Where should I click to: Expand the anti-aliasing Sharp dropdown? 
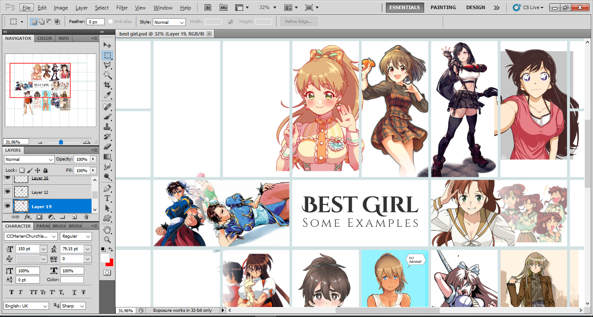(73, 306)
